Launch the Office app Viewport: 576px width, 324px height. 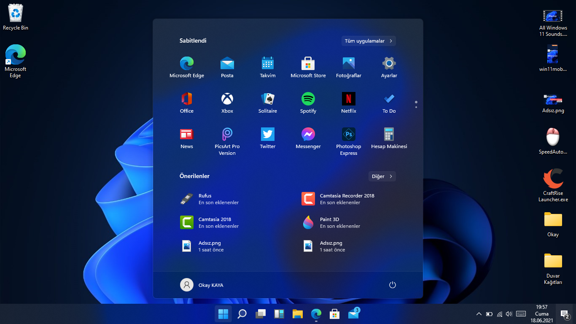coord(187,103)
